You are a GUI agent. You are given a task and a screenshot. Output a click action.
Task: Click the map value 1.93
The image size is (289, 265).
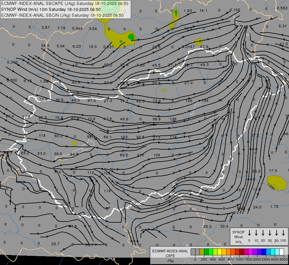click(x=188, y=11)
